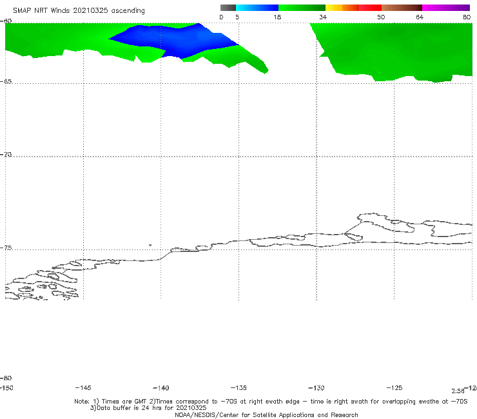Screen dimensions: 477x419
Task: Pick the brown segment of the color bar
Action: [402, 8]
